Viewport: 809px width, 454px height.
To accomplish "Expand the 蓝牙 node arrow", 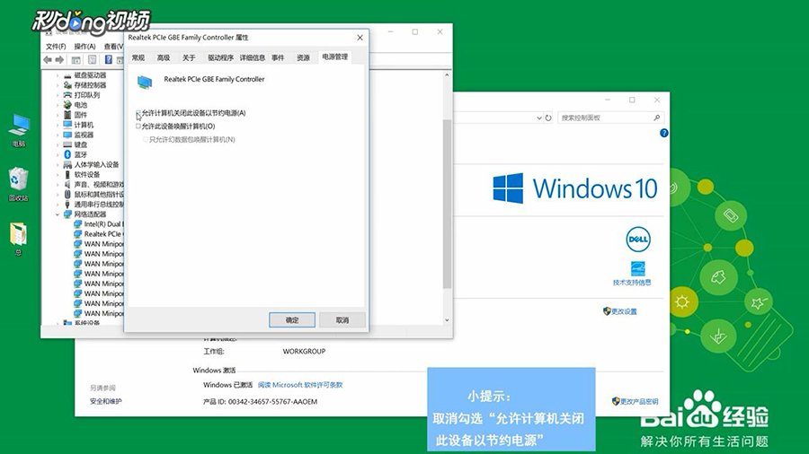I will (x=58, y=154).
